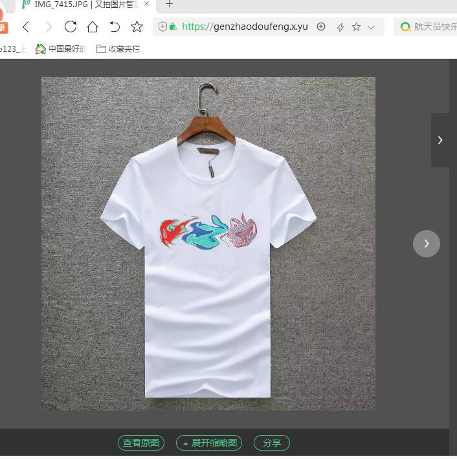Open the 中国最好的 bookmark
457x459 pixels.
coord(61,48)
